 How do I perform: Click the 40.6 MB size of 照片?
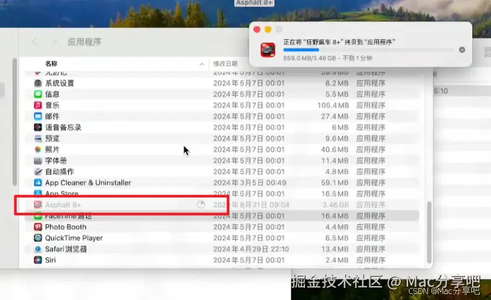335,150
